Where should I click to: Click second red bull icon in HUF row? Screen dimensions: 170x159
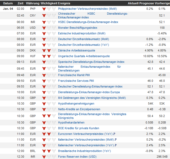[x=49, y=56]
